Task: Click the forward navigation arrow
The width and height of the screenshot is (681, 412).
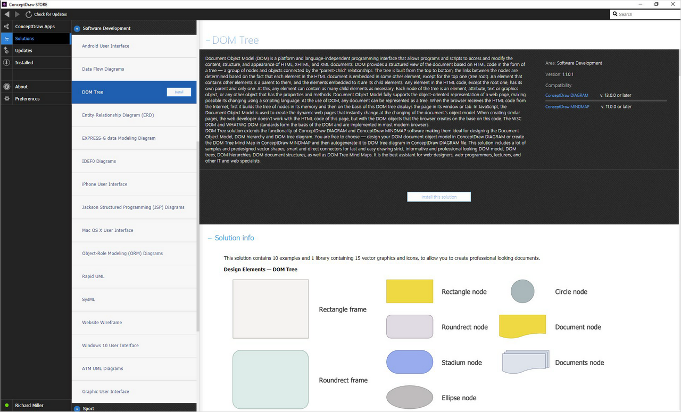Action: click(x=18, y=14)
